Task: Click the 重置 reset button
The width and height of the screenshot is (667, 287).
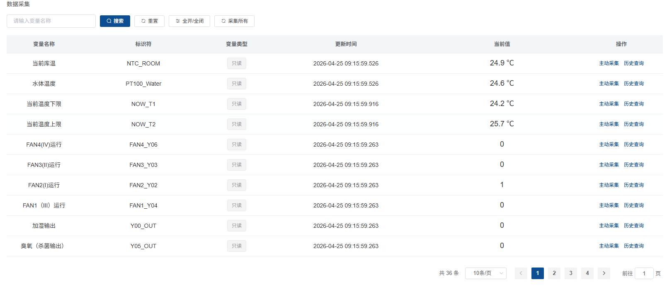Action: 149,21
